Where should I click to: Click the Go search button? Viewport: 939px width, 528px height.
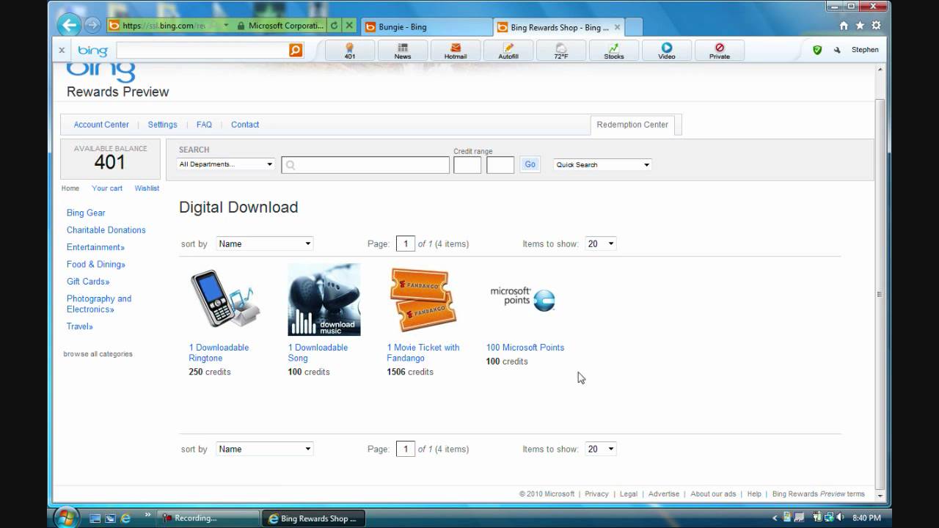click(530, 164)
